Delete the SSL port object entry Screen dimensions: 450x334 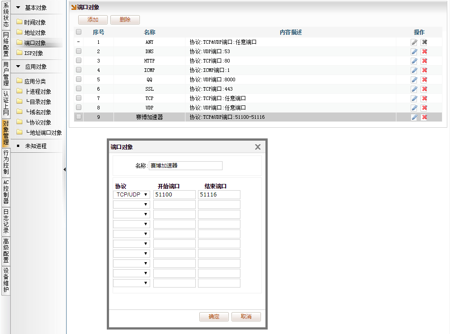[424, 89]
